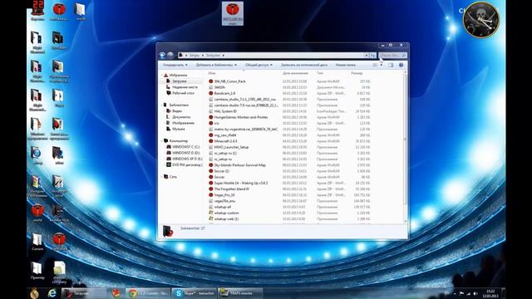
Task: Open the Упорядочить dropdown menu
Action: [175, 65]
